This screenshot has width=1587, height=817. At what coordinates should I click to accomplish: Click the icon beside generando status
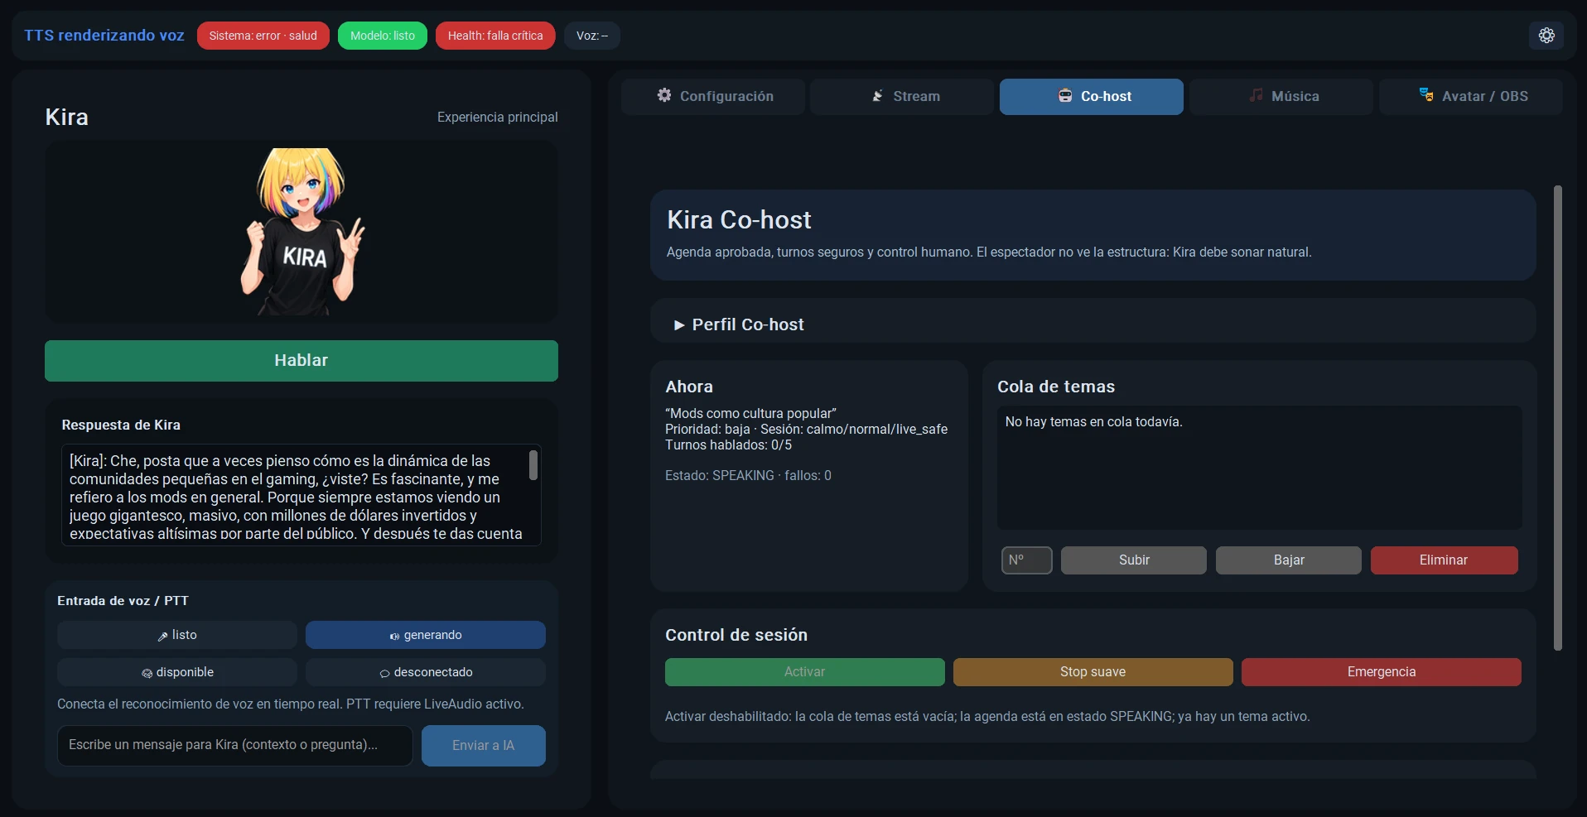coord(395,636)
